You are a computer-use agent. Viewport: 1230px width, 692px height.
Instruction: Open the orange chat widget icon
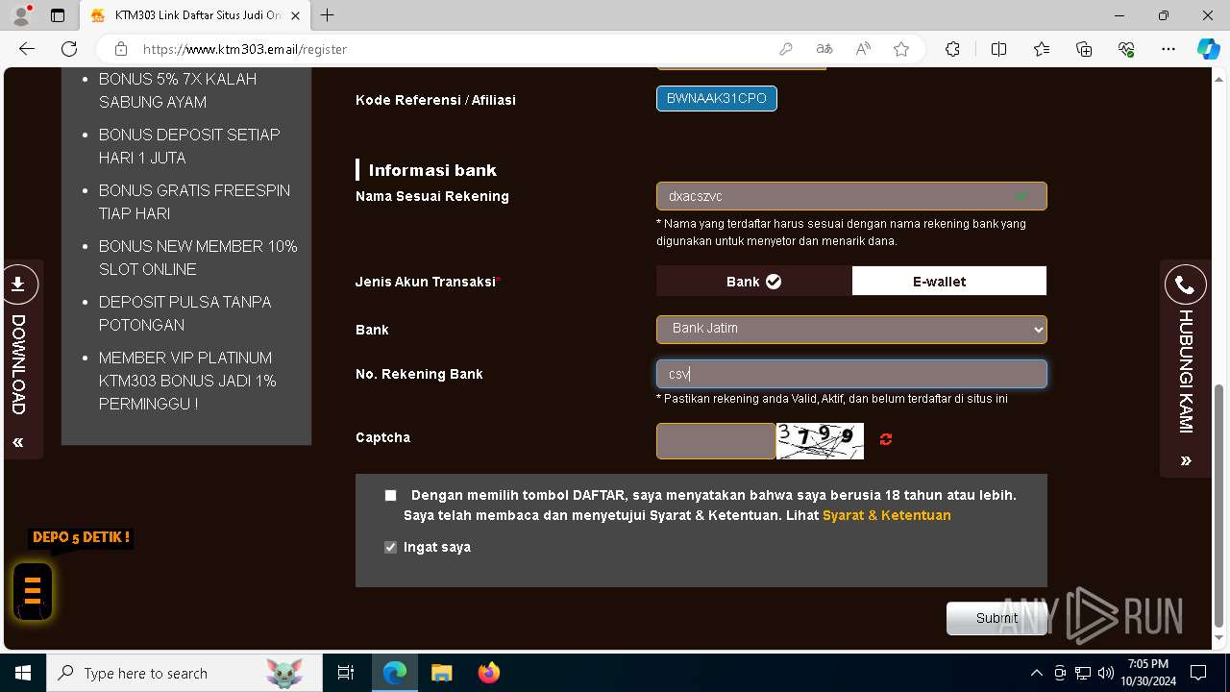pos(33,590)
